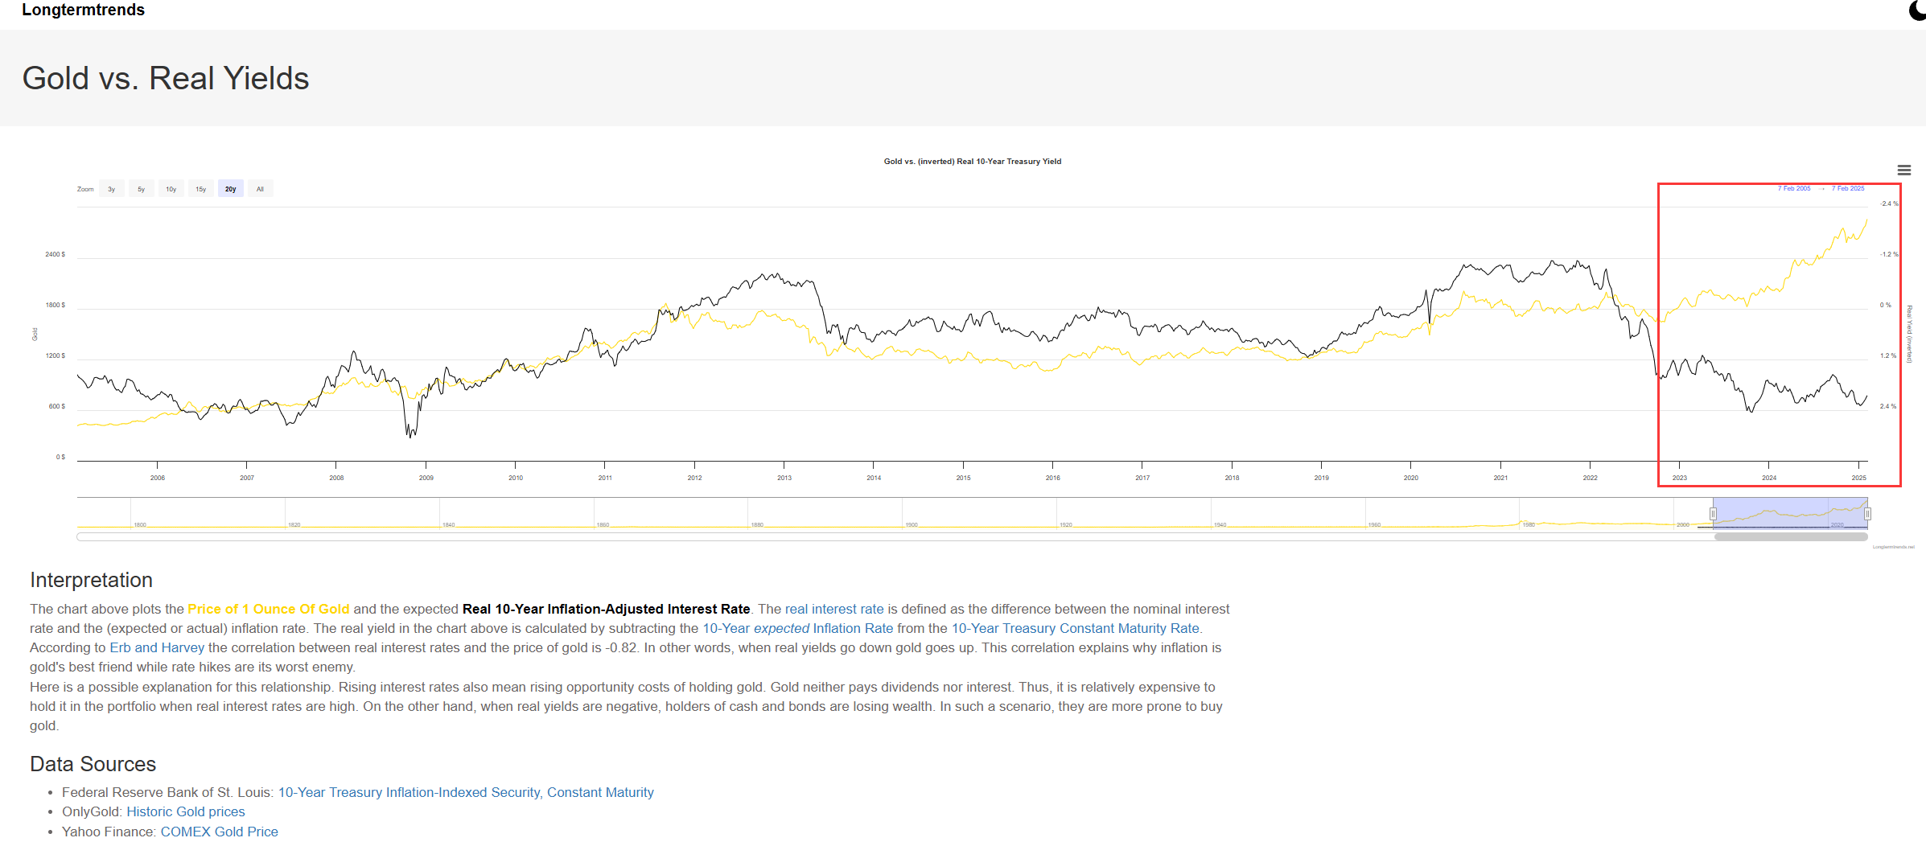Set chart zoom to 5y
This screenshot has height=842, width=1926.
pos(142,189)
